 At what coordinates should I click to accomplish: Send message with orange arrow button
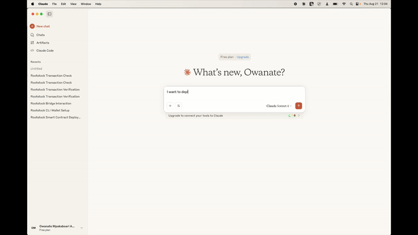pos(298,106)
